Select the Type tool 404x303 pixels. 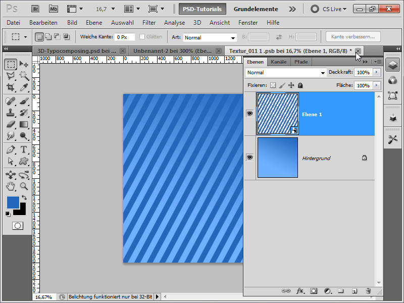pyautogui.click(x=24, y=149)
